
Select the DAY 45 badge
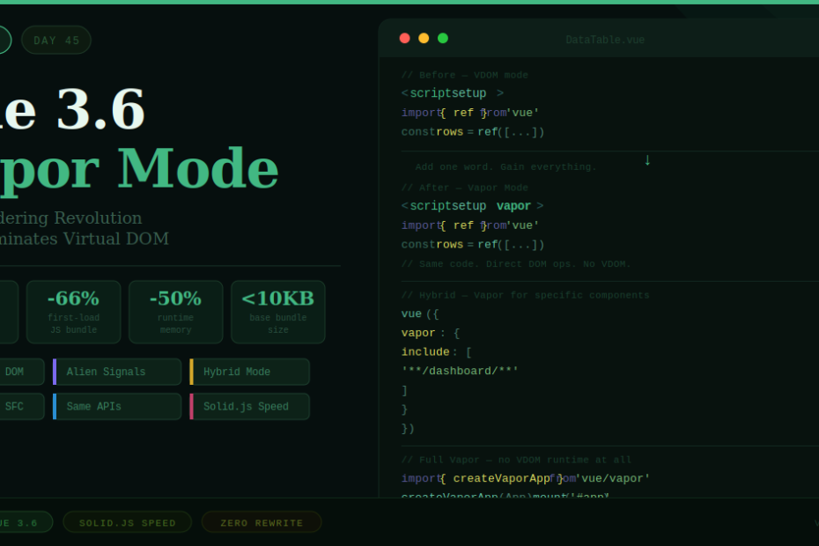56,41
